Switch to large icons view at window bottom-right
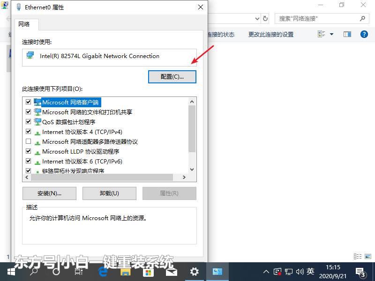This screenshot has height=281, width=375. 368,256
